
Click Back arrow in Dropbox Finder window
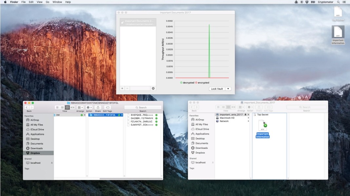[27, 107]
